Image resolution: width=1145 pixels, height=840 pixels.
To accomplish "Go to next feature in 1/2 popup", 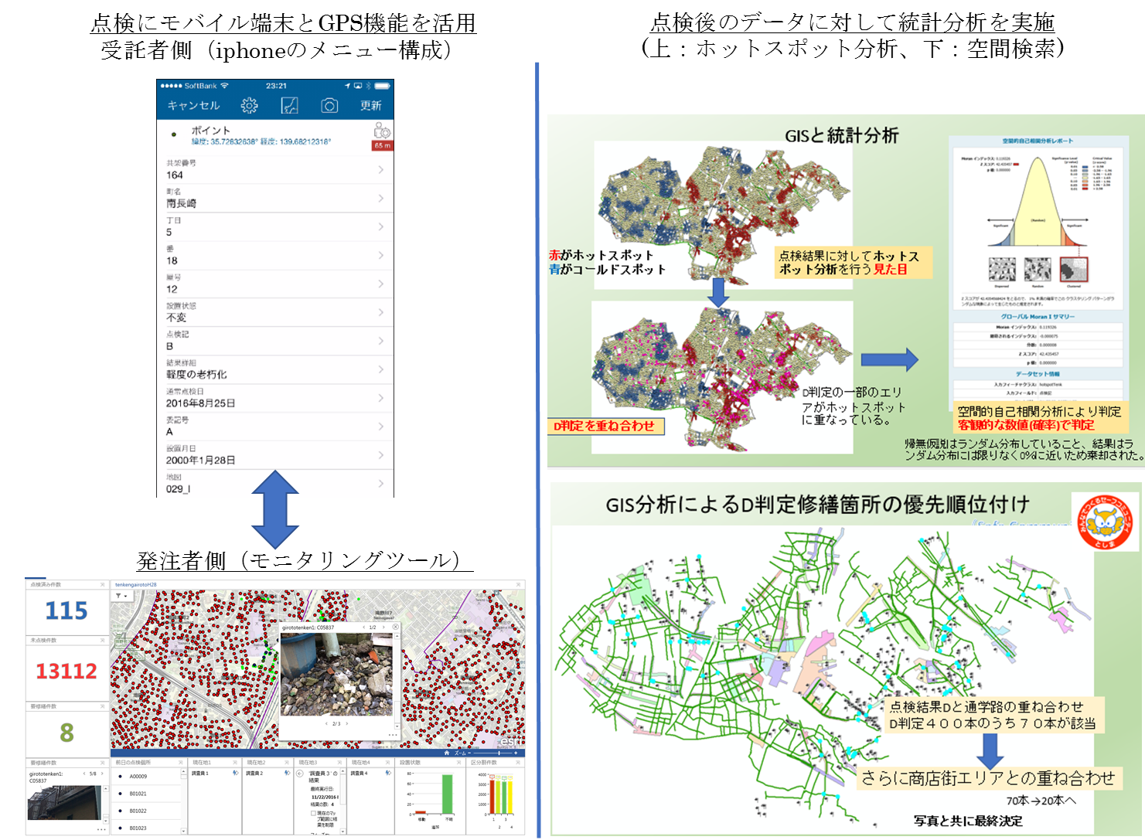I will (383, 627).
